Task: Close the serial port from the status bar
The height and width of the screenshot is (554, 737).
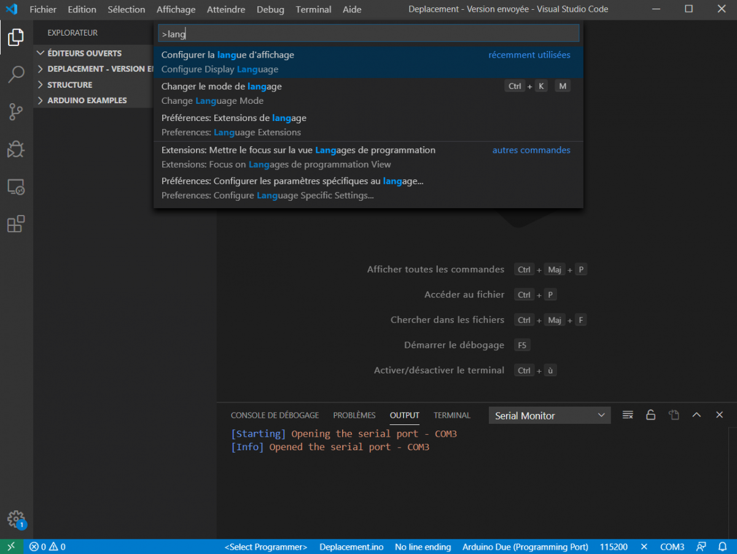Action: [x=644, y=547]
